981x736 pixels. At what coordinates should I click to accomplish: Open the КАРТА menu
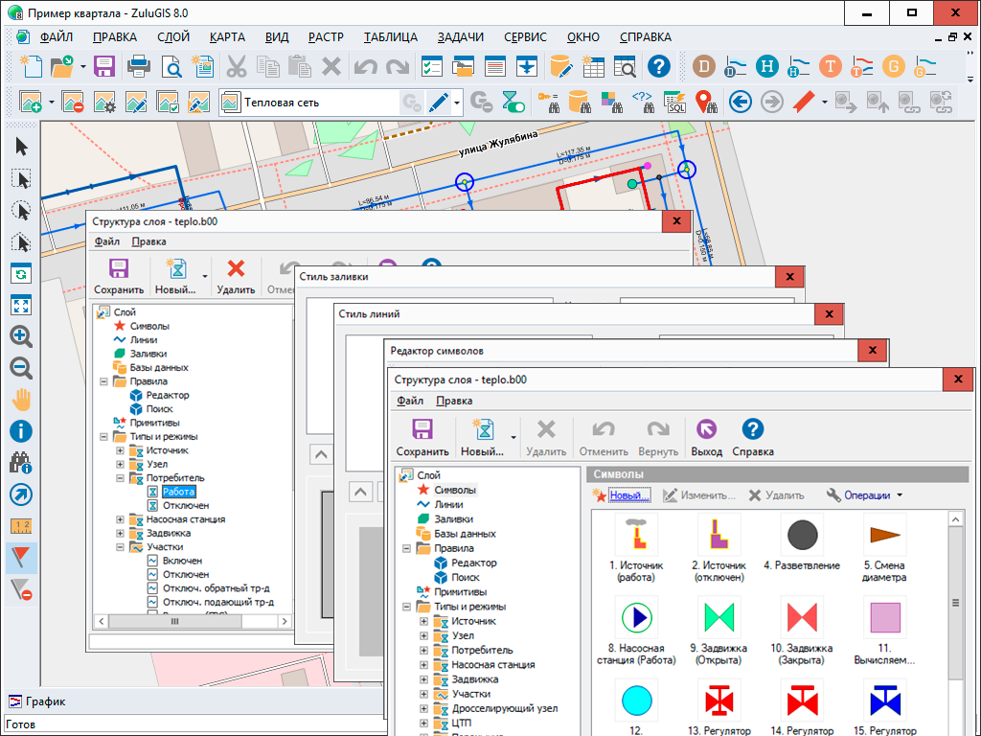(227, 37)
